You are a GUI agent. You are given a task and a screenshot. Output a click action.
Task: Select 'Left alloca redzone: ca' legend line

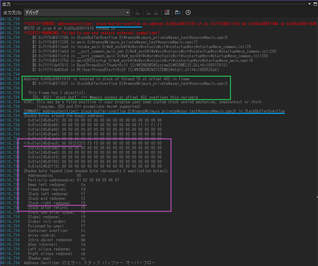(x=57, y=249)
